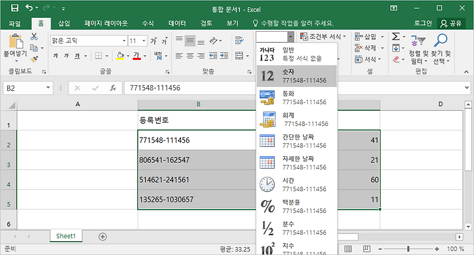Activate the Format Painter brush
Viewport: 474px width, 255px height.
(x=34, y=59)
